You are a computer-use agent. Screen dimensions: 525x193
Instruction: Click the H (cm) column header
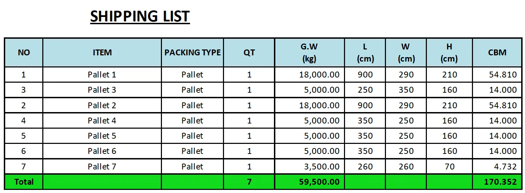pyautogui.click(x=449, y=53)
